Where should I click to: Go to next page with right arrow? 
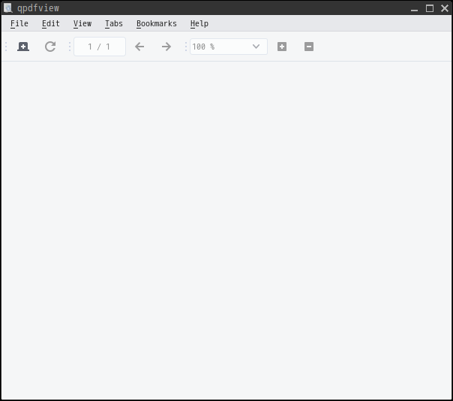[x=166, y=47]
